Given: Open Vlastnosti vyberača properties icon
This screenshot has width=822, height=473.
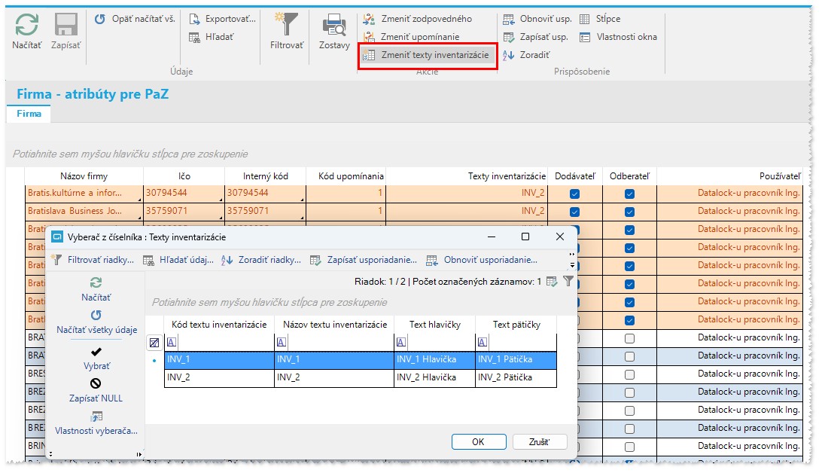Looking at the screenshot, I should [96, 417].
